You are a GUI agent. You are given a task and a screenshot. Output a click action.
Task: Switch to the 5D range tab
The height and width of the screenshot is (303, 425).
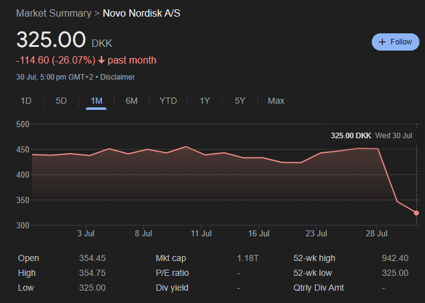61,101
